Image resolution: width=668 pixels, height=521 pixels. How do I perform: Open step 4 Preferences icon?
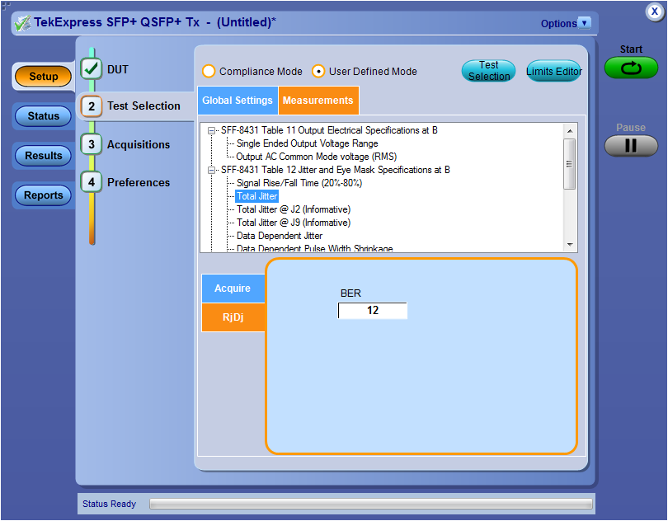point(92,182)
